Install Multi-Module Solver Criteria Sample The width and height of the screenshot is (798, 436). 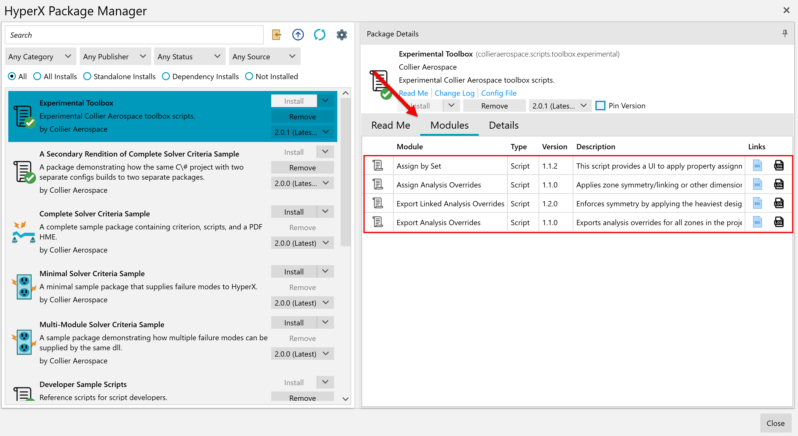click(294, 323)
